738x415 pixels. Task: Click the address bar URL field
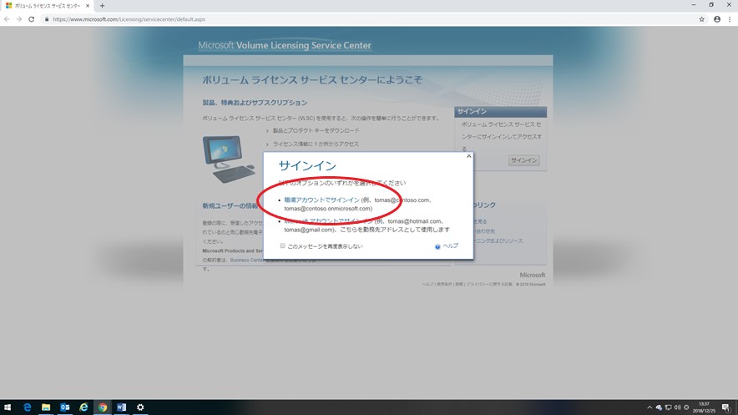click(x=367, y=19)
